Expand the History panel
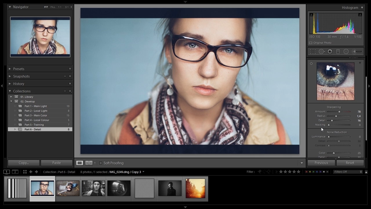 (10, 84)
